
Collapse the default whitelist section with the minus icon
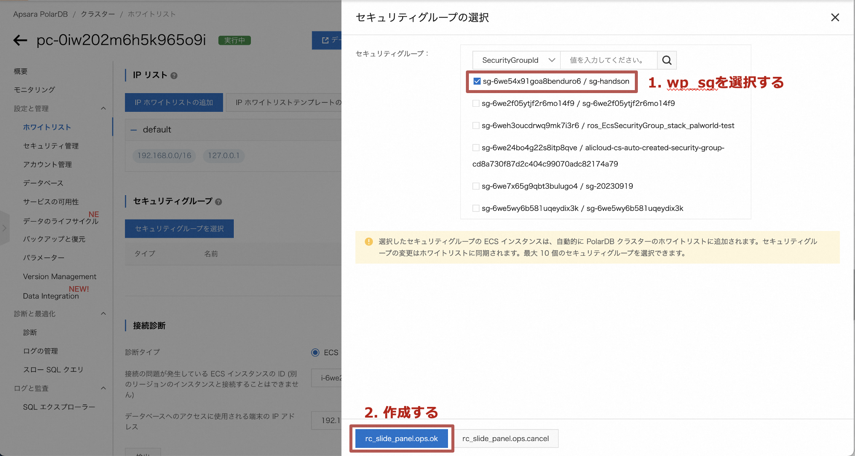pos(134,130)
